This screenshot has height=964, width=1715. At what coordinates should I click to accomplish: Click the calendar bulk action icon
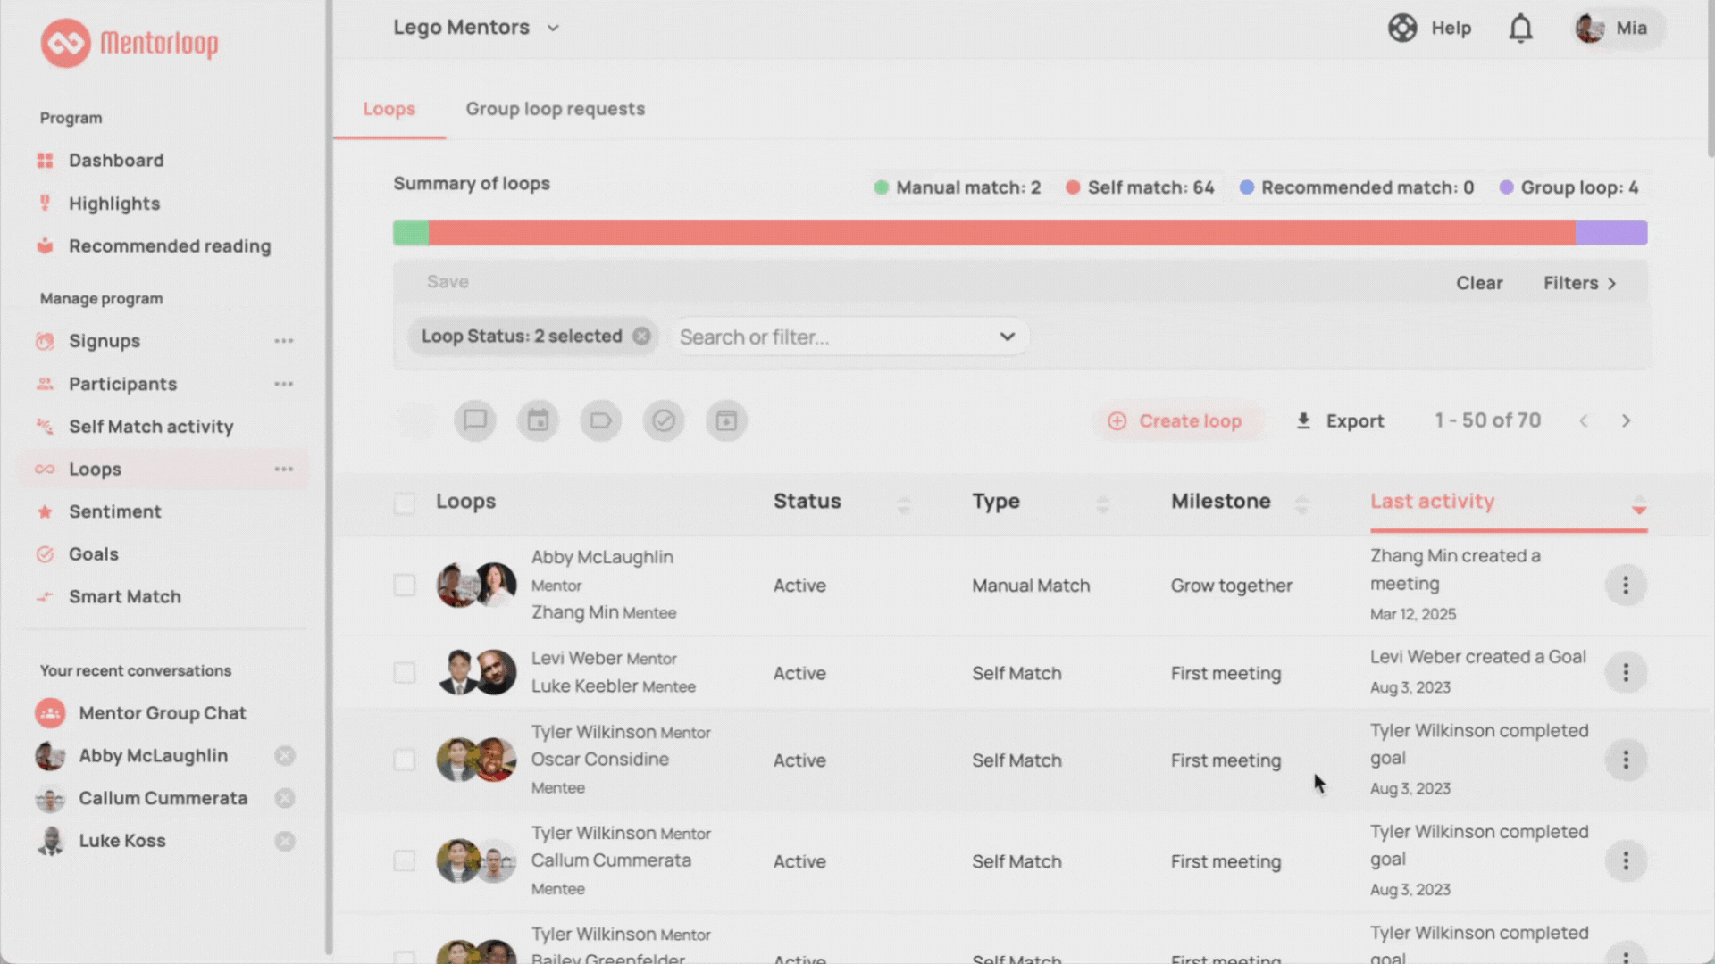pyautogui.click(x=538, y=420)
